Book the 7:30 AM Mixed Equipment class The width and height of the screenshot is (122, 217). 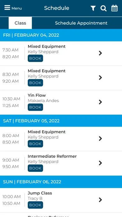(x=35, y=58)
